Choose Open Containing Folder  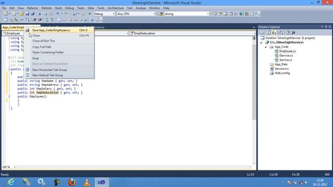point(59,52)
